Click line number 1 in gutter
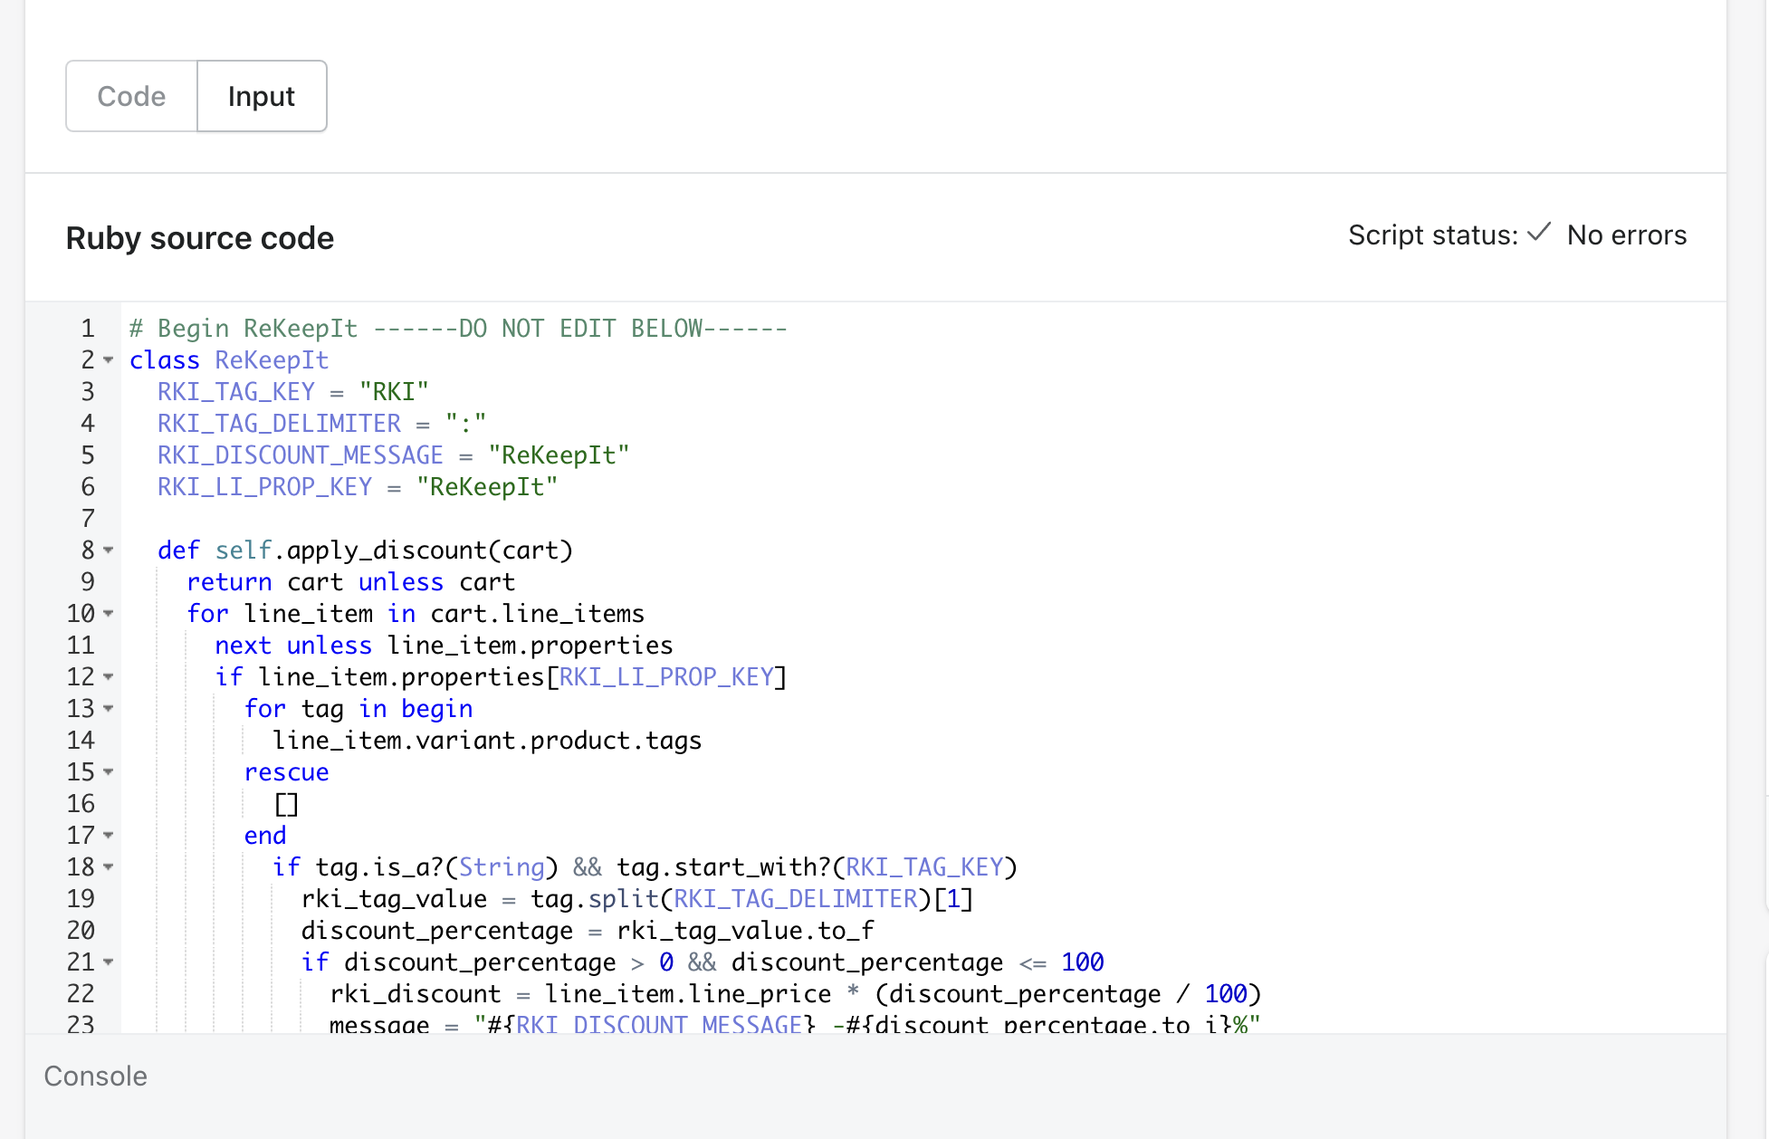The width and height of the screenshot is (1769, 1139). (87, 329)
